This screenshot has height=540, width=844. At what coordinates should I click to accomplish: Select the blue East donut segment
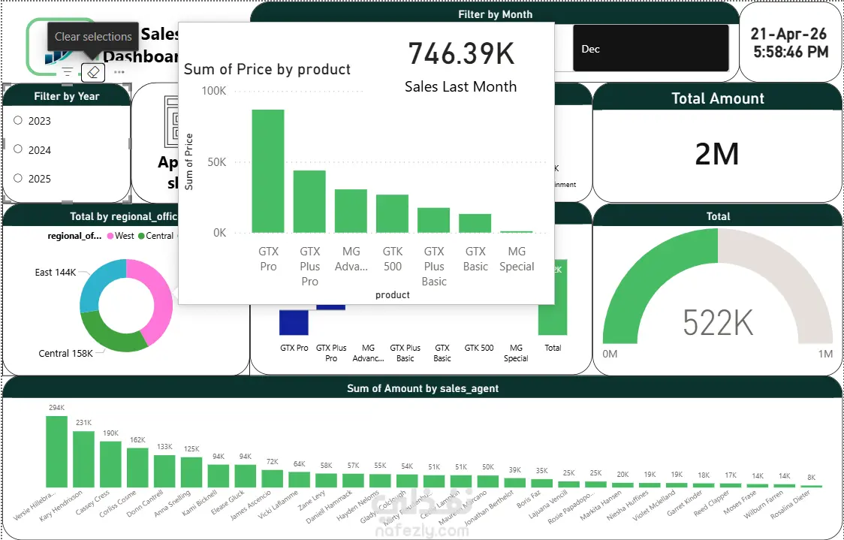point(95,281)
